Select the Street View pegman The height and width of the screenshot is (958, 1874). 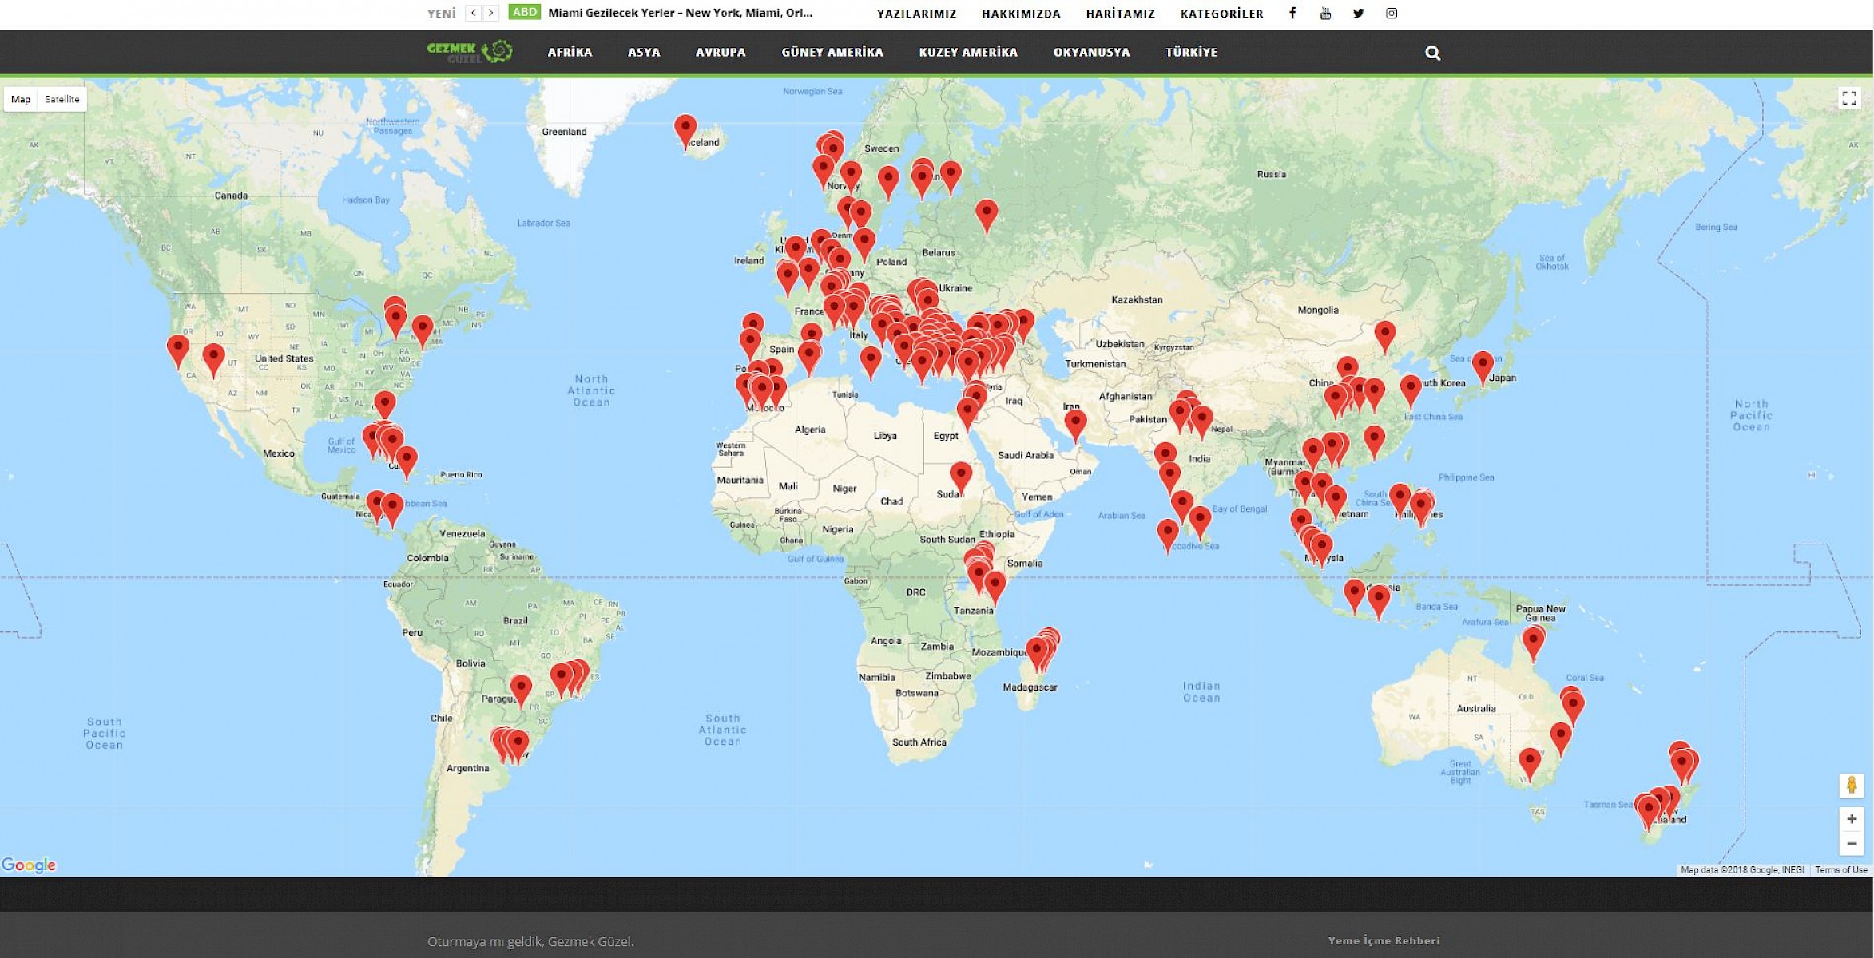point(1851,786)
